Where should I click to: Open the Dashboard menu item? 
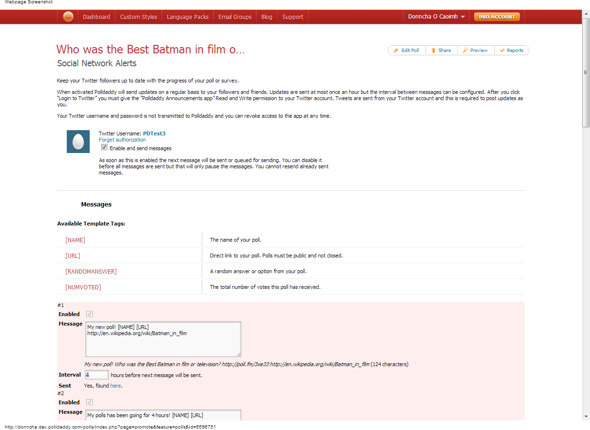coord(96,17)
